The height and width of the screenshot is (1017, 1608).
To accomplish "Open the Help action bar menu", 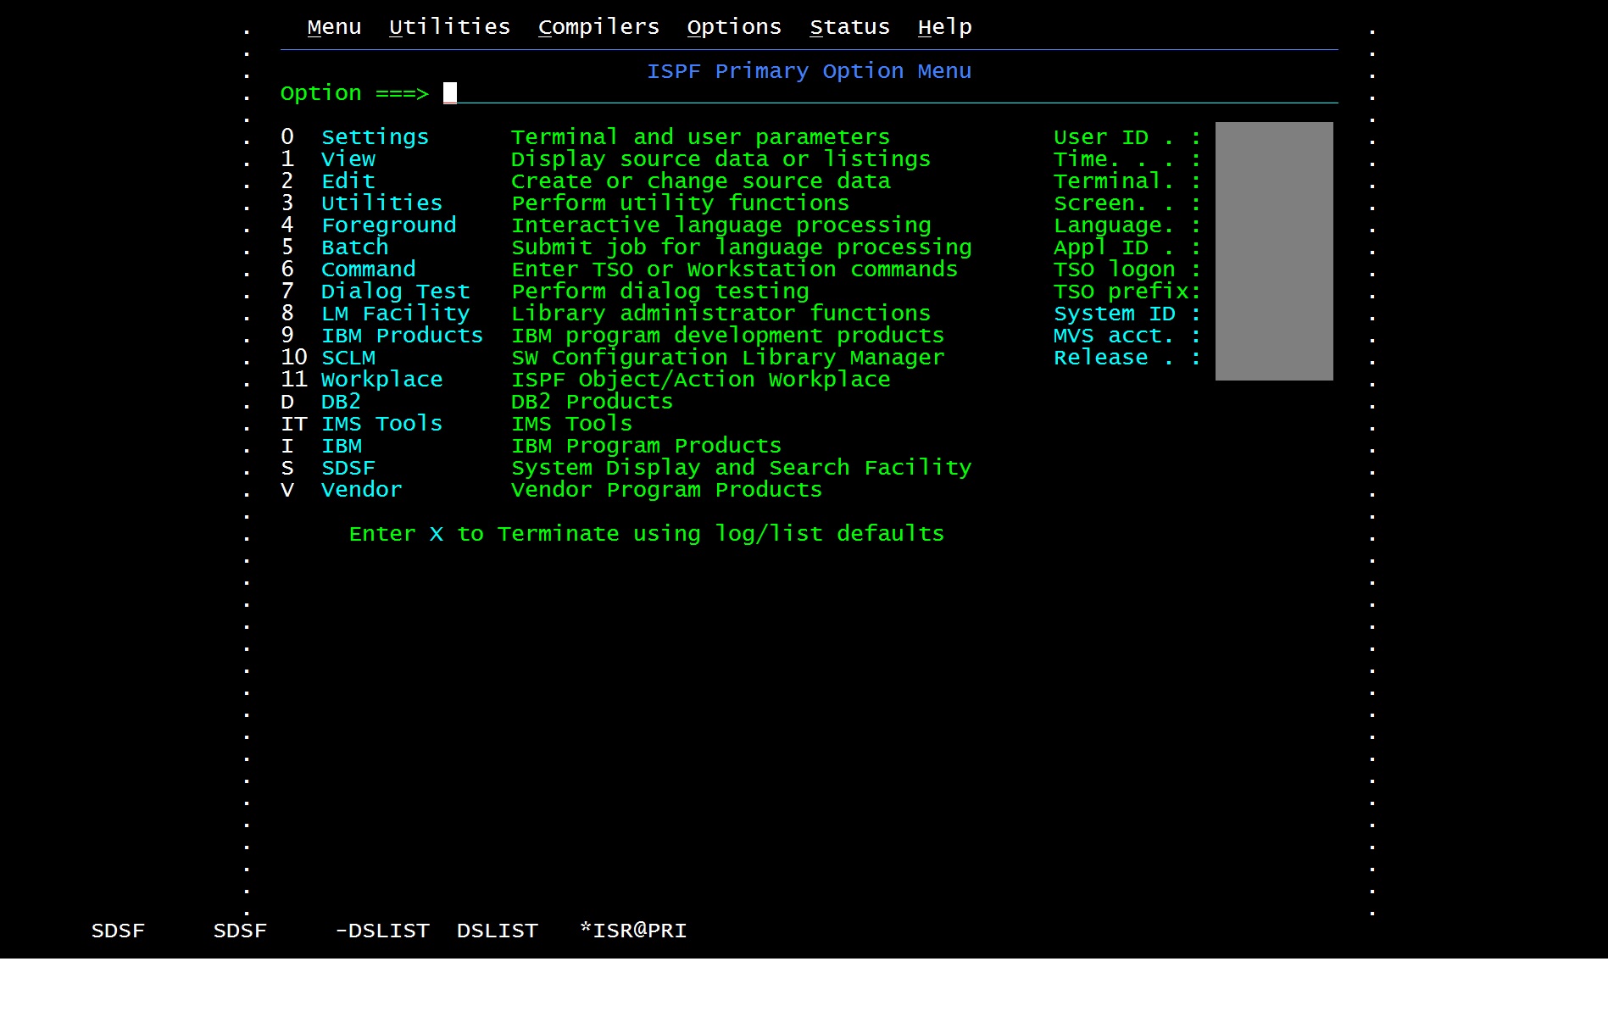I will pos(944,27).
